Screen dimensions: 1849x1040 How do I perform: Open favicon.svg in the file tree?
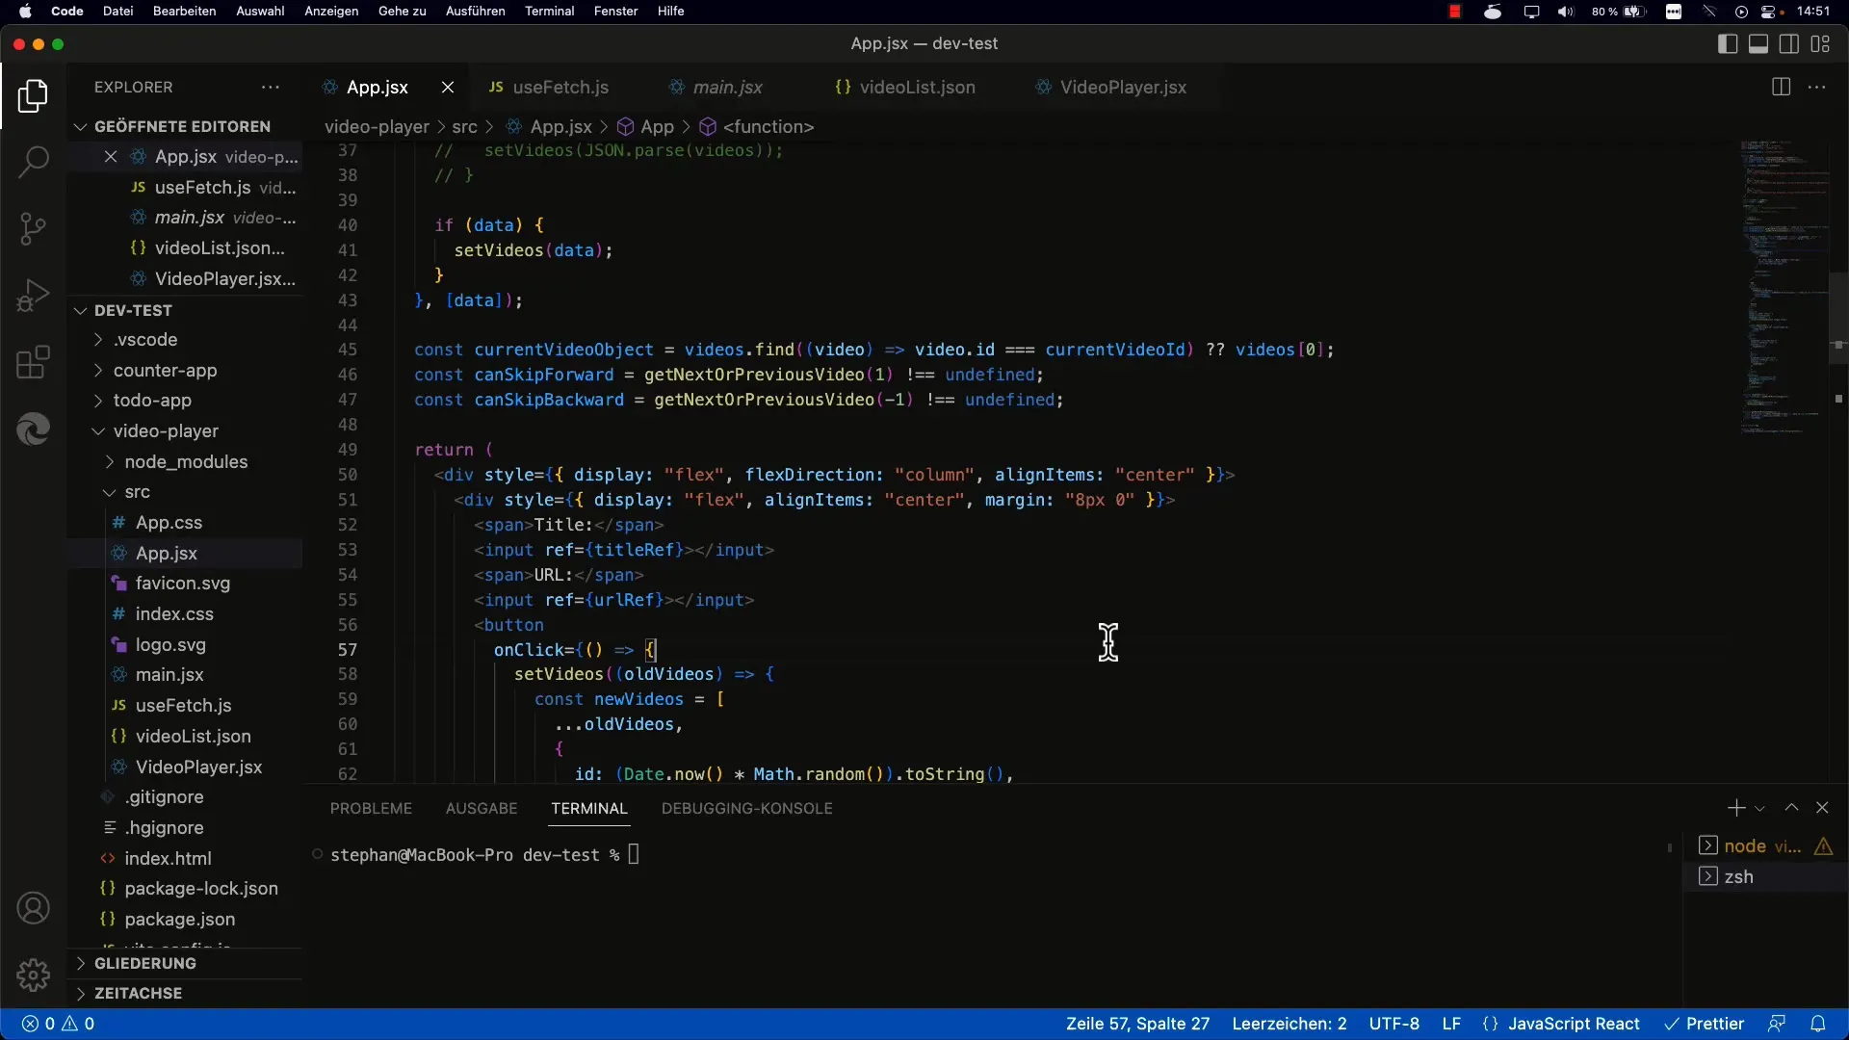(x=183, y=584)
